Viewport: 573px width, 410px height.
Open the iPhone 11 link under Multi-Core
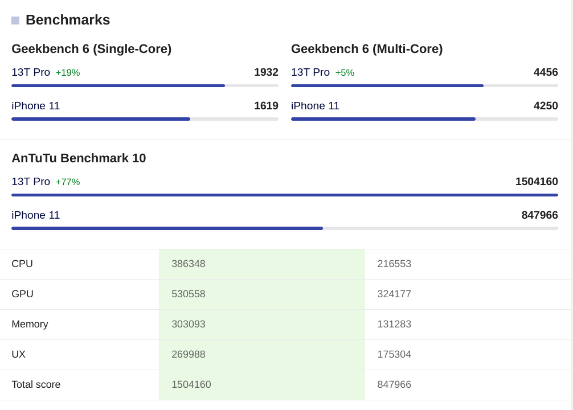click(315, 105)
